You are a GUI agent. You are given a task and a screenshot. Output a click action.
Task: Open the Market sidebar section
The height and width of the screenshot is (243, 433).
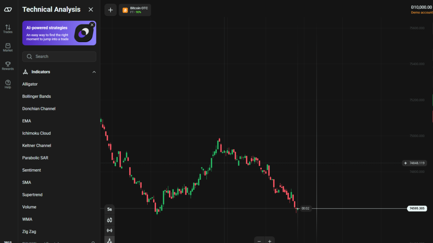(8, 47)
